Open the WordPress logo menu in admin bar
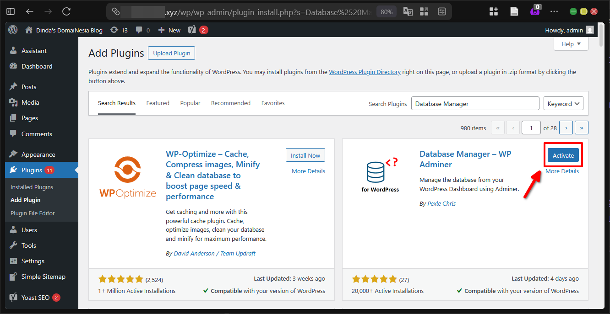 pyautogui.click(x=12, y=30)
